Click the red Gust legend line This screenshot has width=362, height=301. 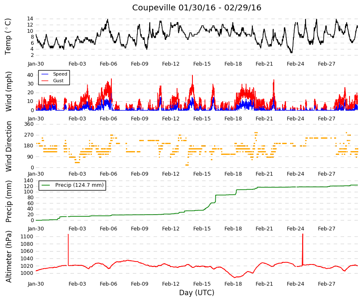(x=45, y=81)
